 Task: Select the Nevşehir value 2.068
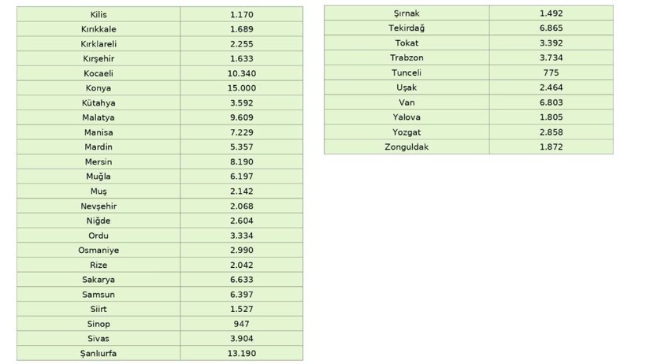pyautogui.click(x=241, y=206)
